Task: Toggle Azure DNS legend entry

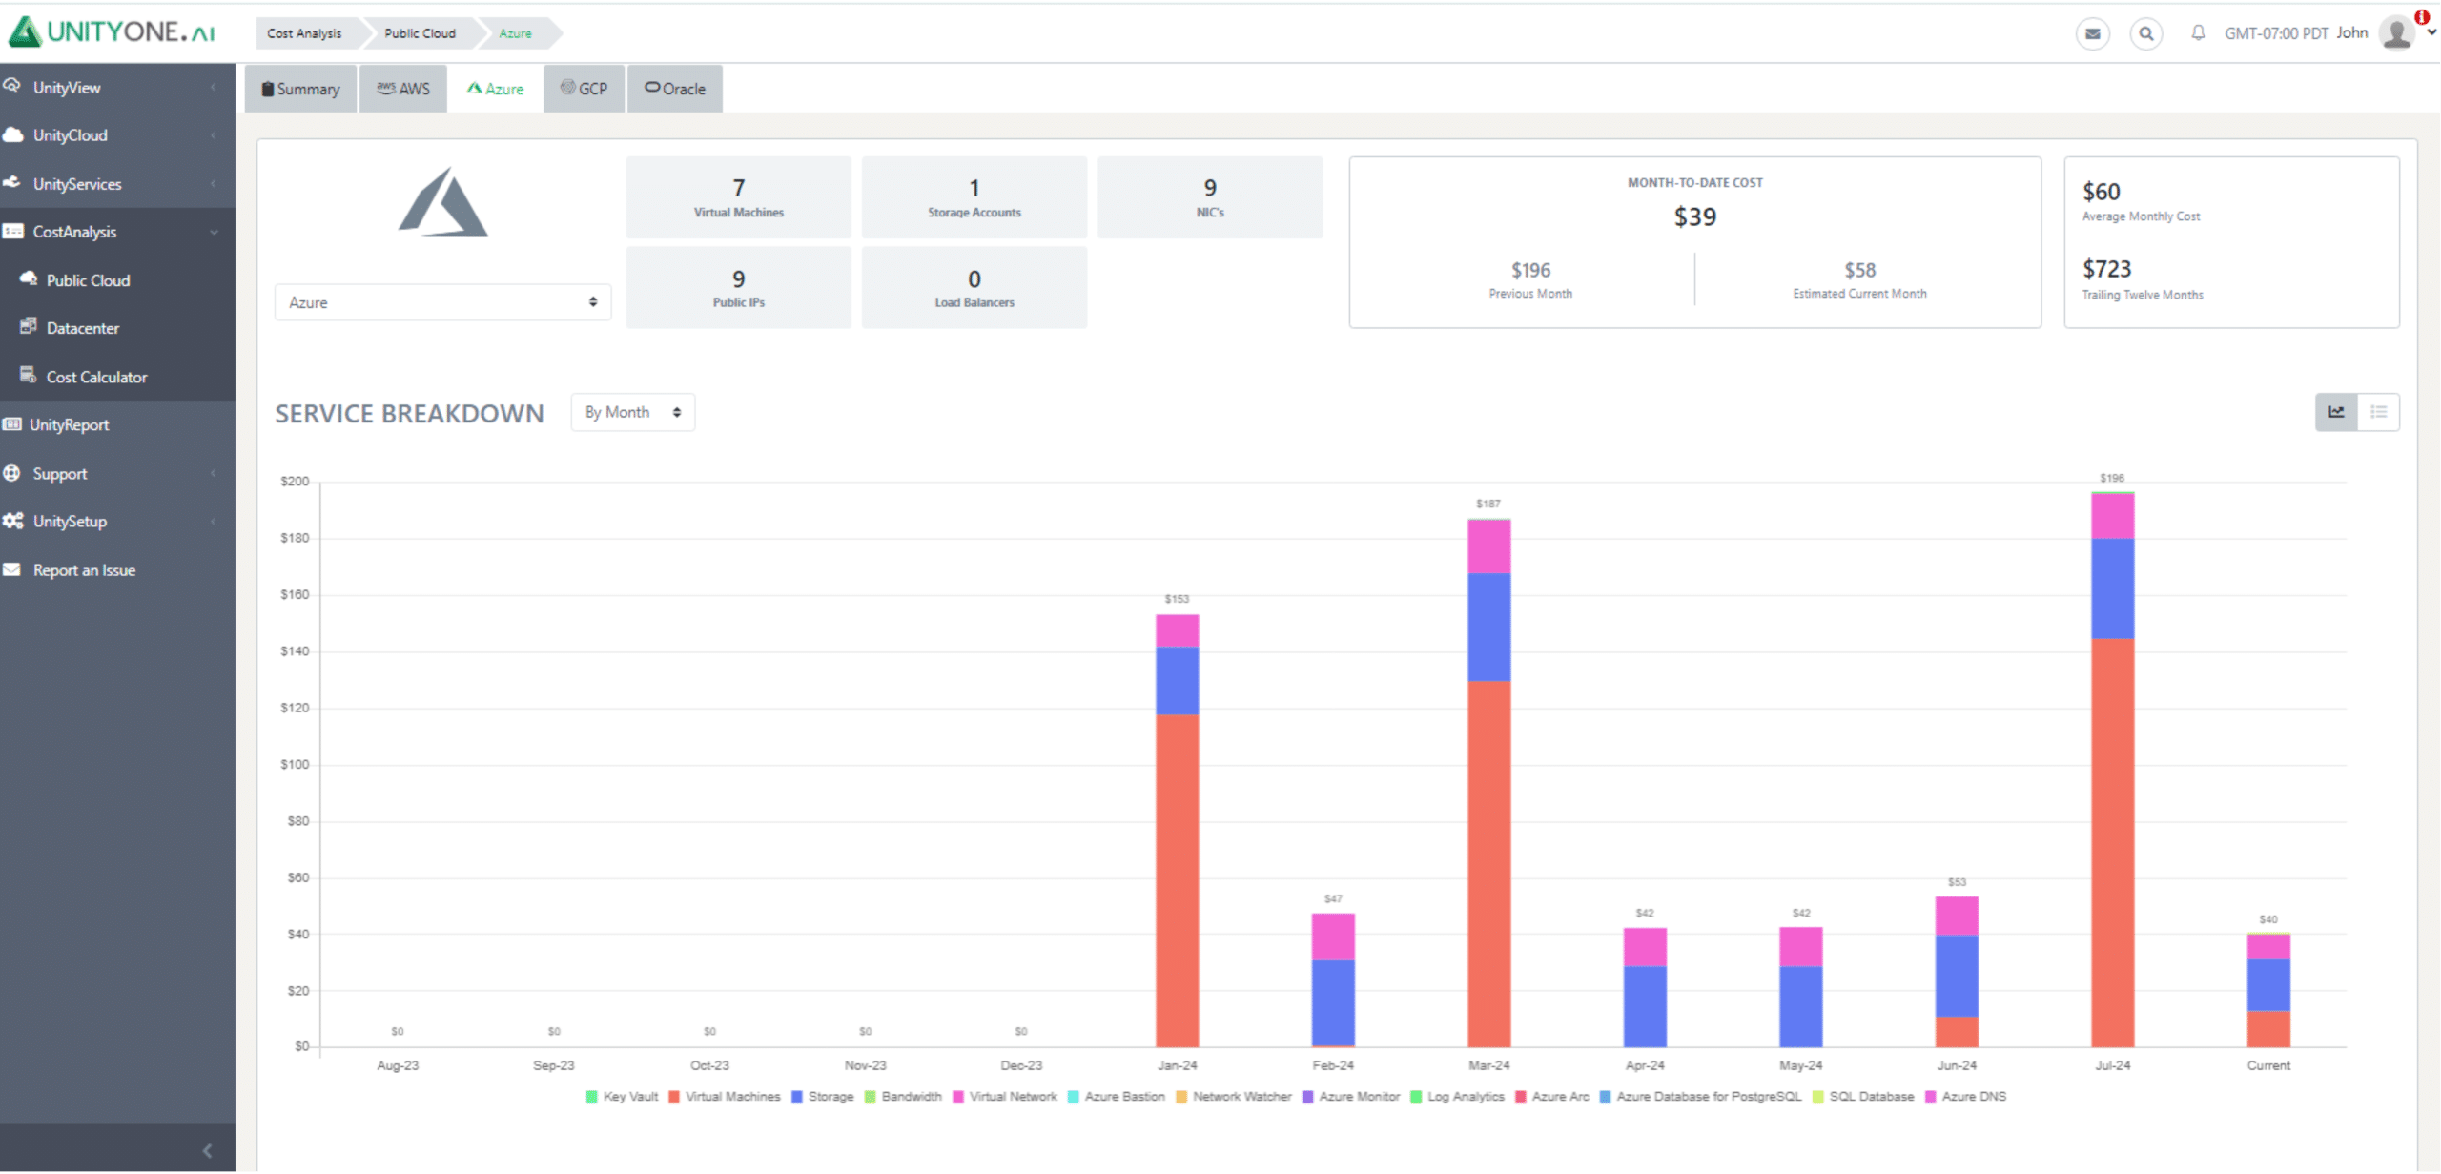Action: (x=1965, y=1097)
